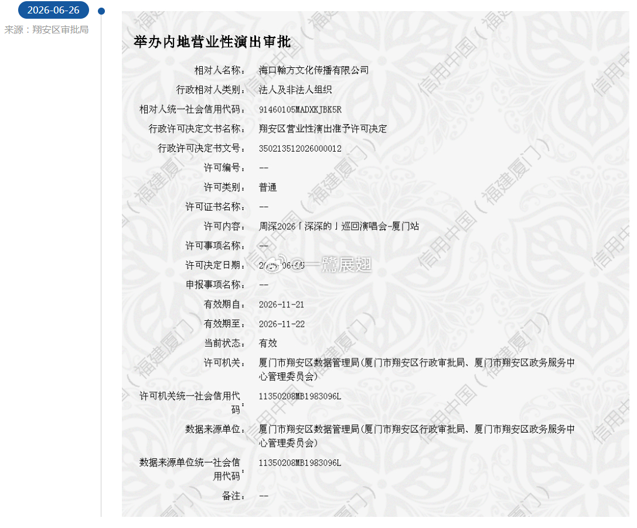The image size is (637, 528).
Task: Click document number 350213512026000012
Action: (300, 149)
